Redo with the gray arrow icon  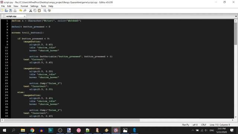click(25, 10)
